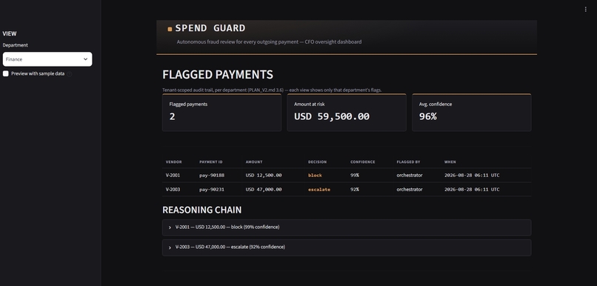Click amount USD 47,000.00 in table
Viewport: 597px width, 286px height.
pos(264,189)
